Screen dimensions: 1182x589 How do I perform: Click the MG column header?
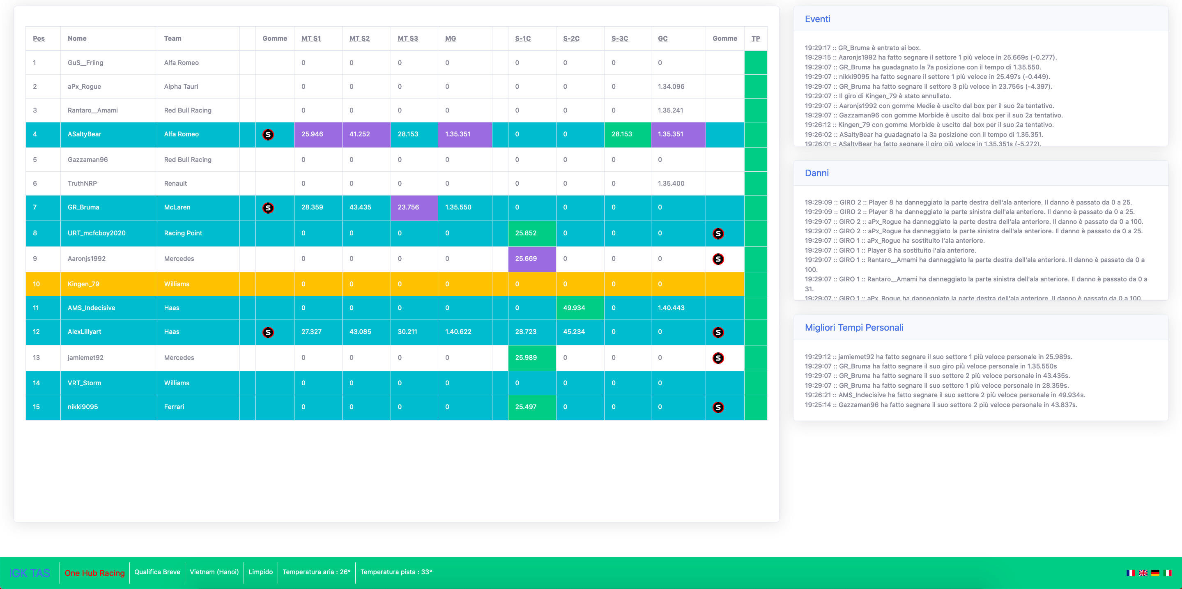(x=451, y=39)
